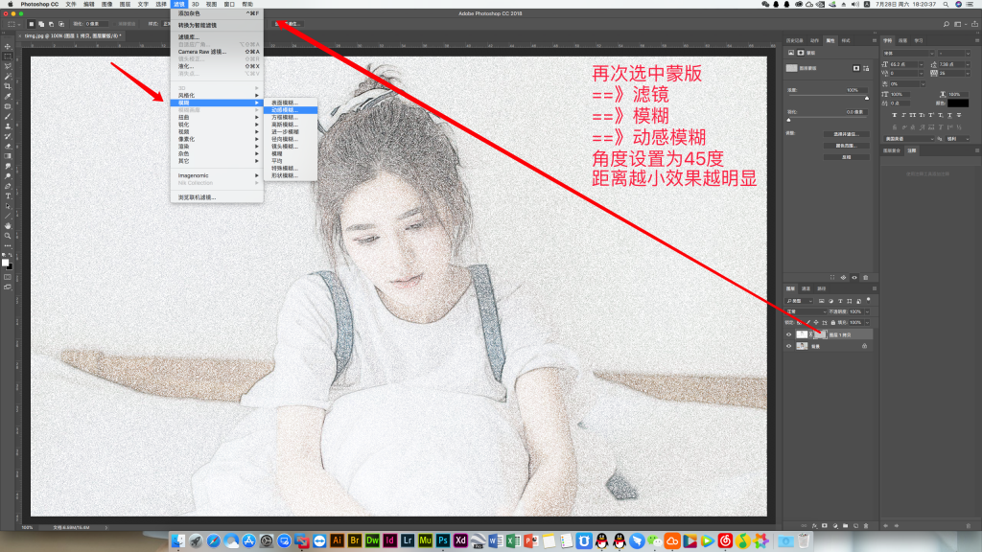The image size is (982, 552).
Task: Filter layers by type layers icon
Action: 840,301
